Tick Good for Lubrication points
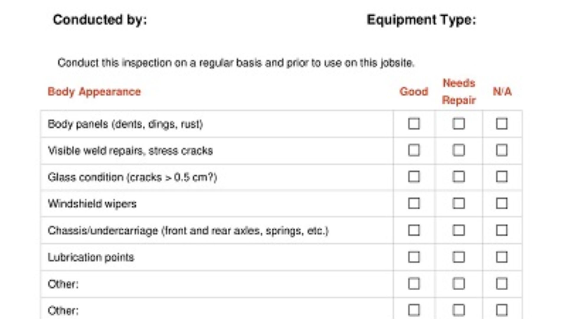This screenshot has height=319, width=567. click(x=414, y=257)
